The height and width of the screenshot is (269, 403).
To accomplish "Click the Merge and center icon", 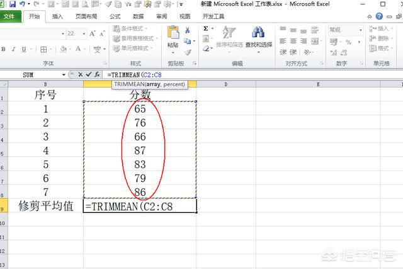I will tap(315, 41).
